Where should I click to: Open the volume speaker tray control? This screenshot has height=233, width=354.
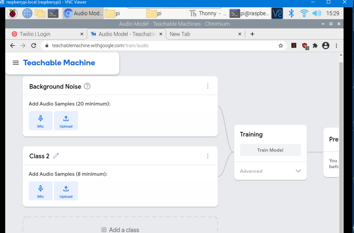(x=316, y=14)
